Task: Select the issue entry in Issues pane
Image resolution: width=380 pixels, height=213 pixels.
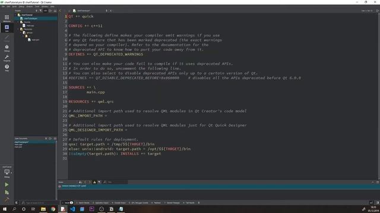Action: (x=219, y=186)
